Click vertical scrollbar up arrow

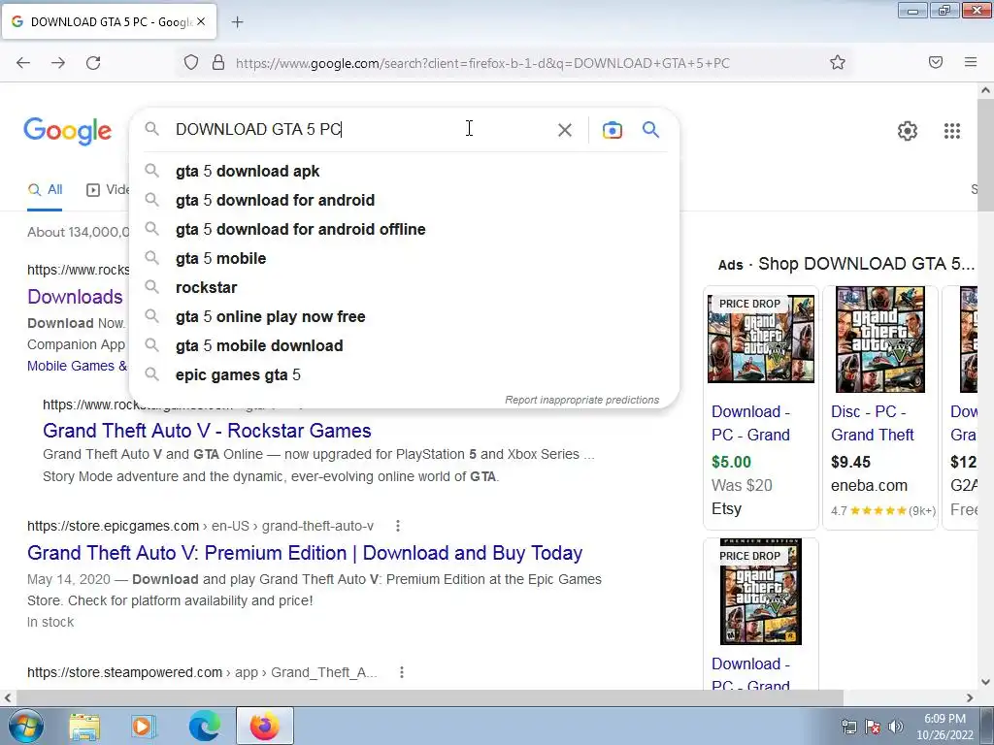pyautogui.click(x=986, y=90)
